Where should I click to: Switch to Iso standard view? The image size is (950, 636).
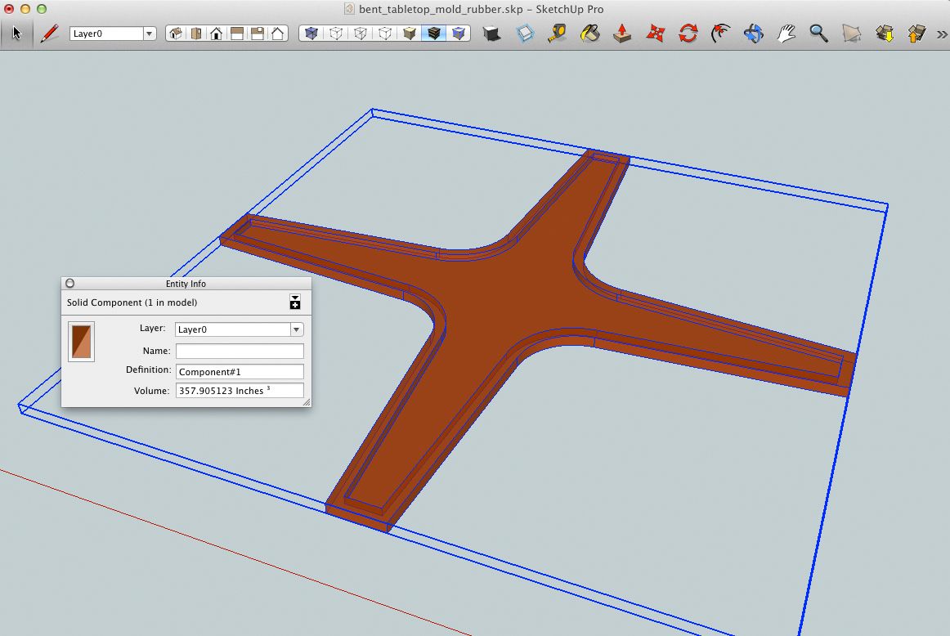(x=175, y=34)
